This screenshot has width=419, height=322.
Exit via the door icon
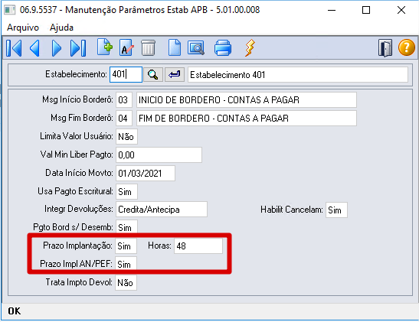click(385, 48)
